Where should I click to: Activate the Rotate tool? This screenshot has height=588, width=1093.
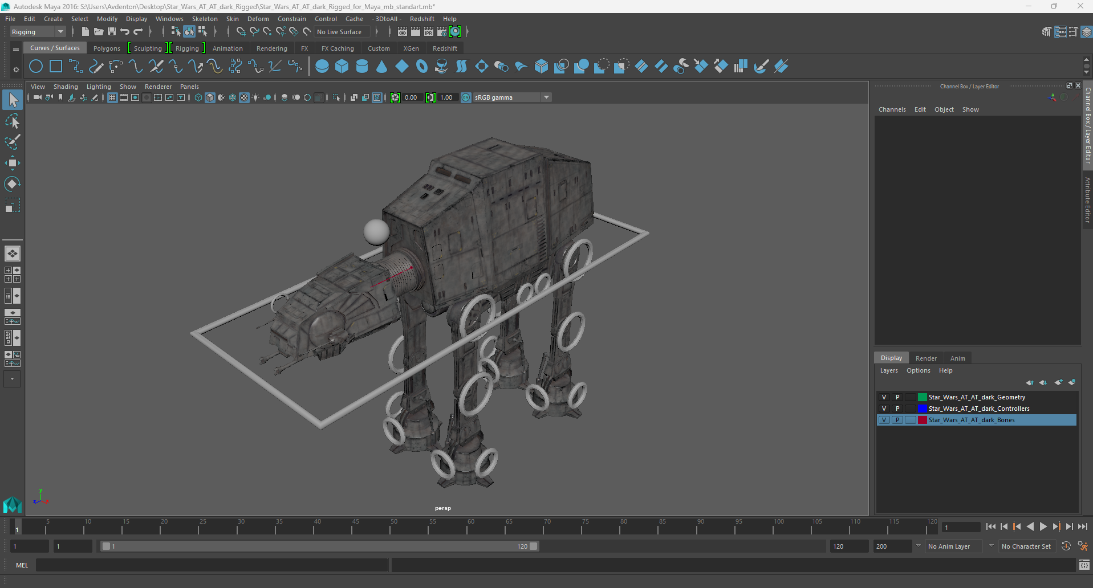pyautogui.click(x=13, y=183)
